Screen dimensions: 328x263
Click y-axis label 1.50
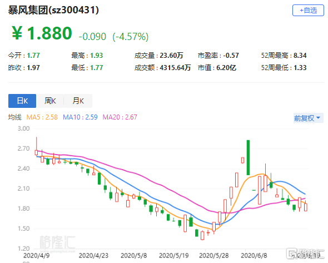click(x=23, y=229)
